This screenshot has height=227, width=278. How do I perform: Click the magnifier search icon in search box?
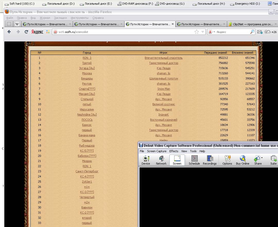(x=252, y=32)
